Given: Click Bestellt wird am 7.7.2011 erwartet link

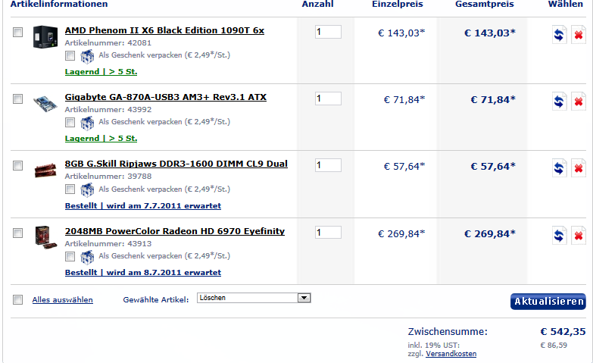Looking at the screenshot, I should [x=143, y=206].
